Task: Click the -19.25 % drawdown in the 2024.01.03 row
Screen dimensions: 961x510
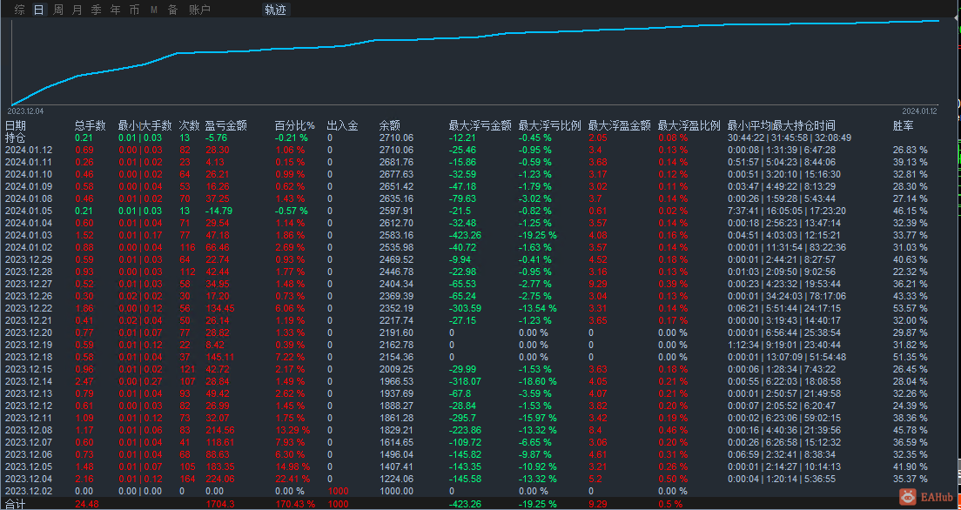Action: tap(537, 235)
